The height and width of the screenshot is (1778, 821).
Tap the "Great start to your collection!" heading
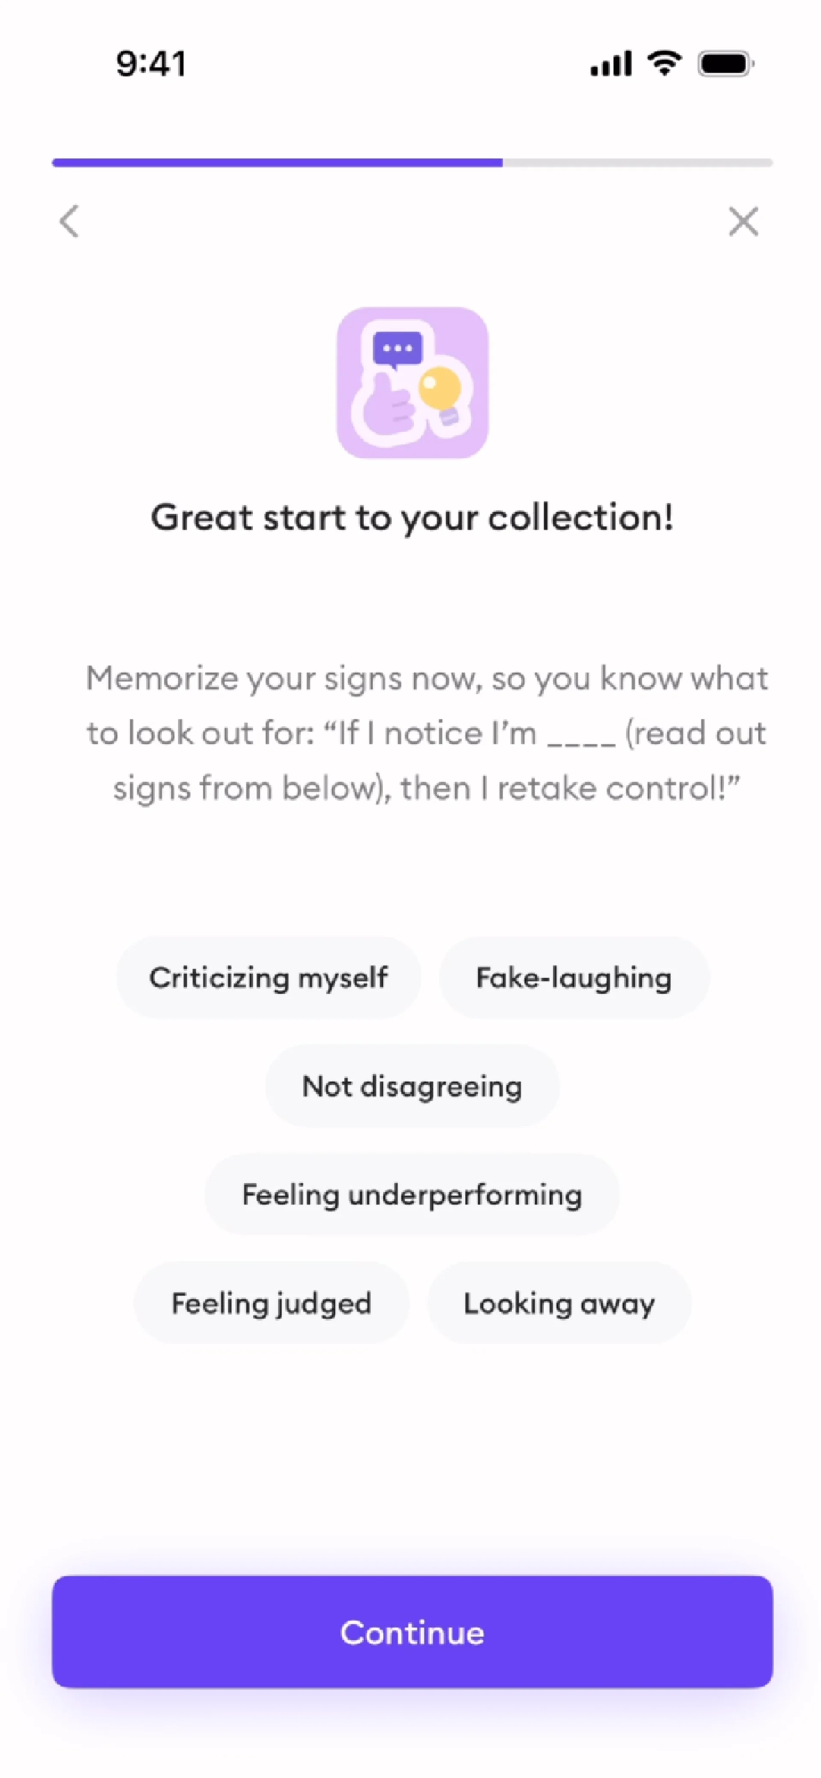(412, 518)
